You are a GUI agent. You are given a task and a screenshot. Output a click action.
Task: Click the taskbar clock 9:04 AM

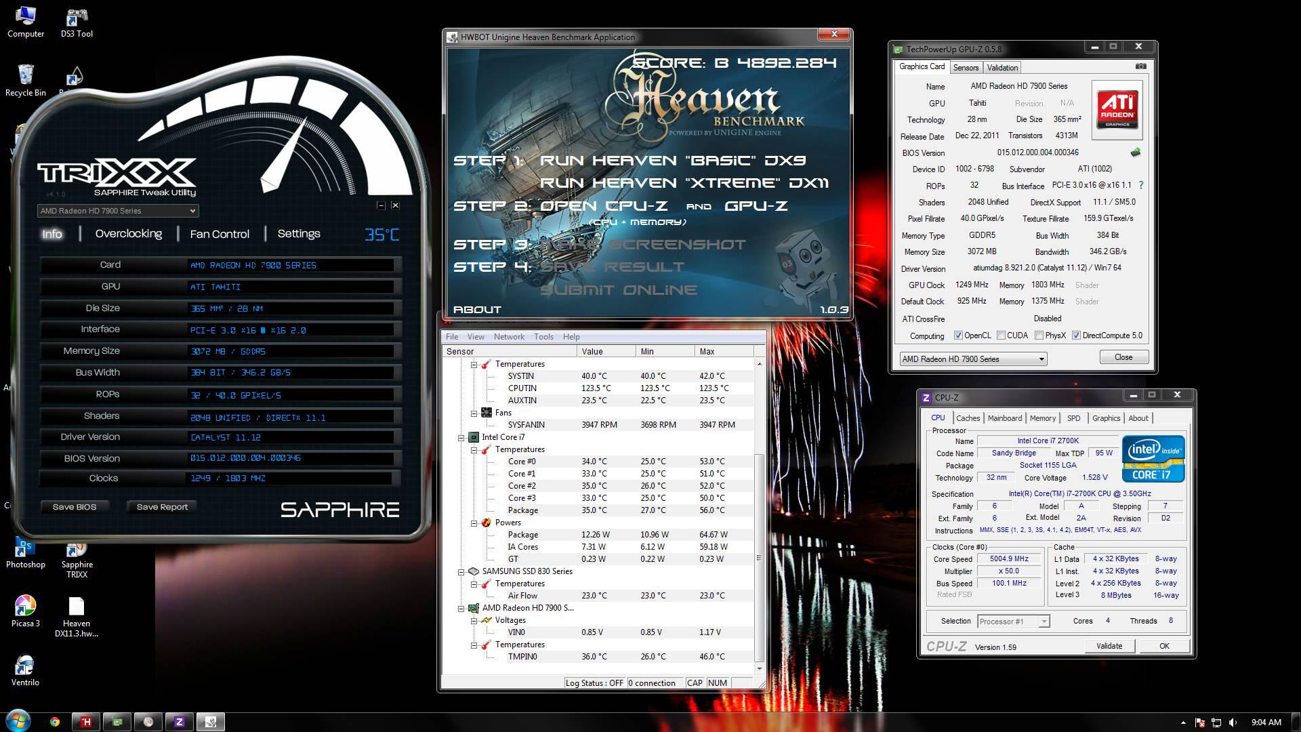1266,723
